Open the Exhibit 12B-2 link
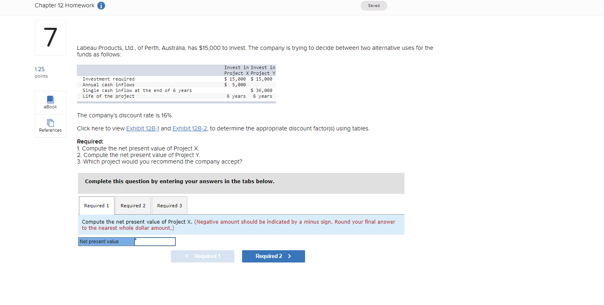604x305 pixels. click(190, 128)
